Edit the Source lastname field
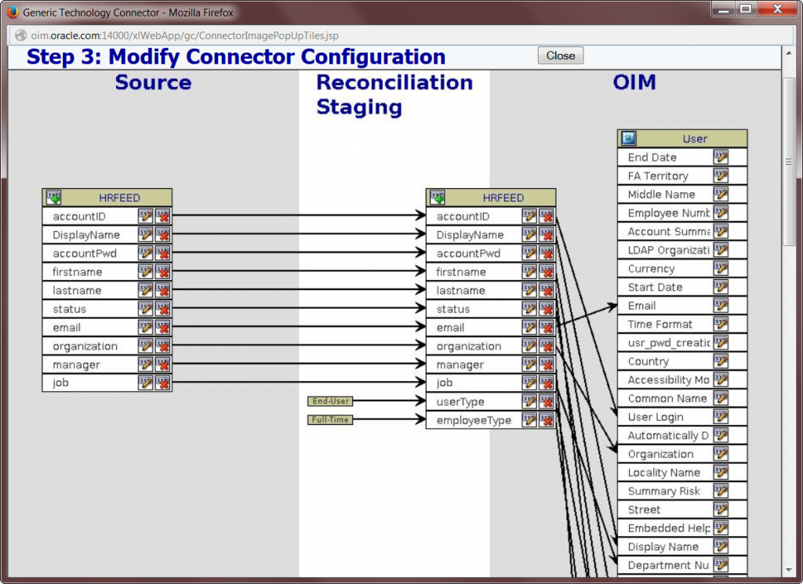Image resolution: width=803 pixels, height=584 pixels. point(145,290)
